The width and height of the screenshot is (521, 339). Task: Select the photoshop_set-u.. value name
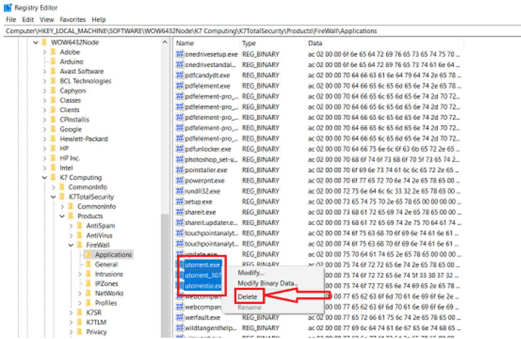(x=212, y=160)
